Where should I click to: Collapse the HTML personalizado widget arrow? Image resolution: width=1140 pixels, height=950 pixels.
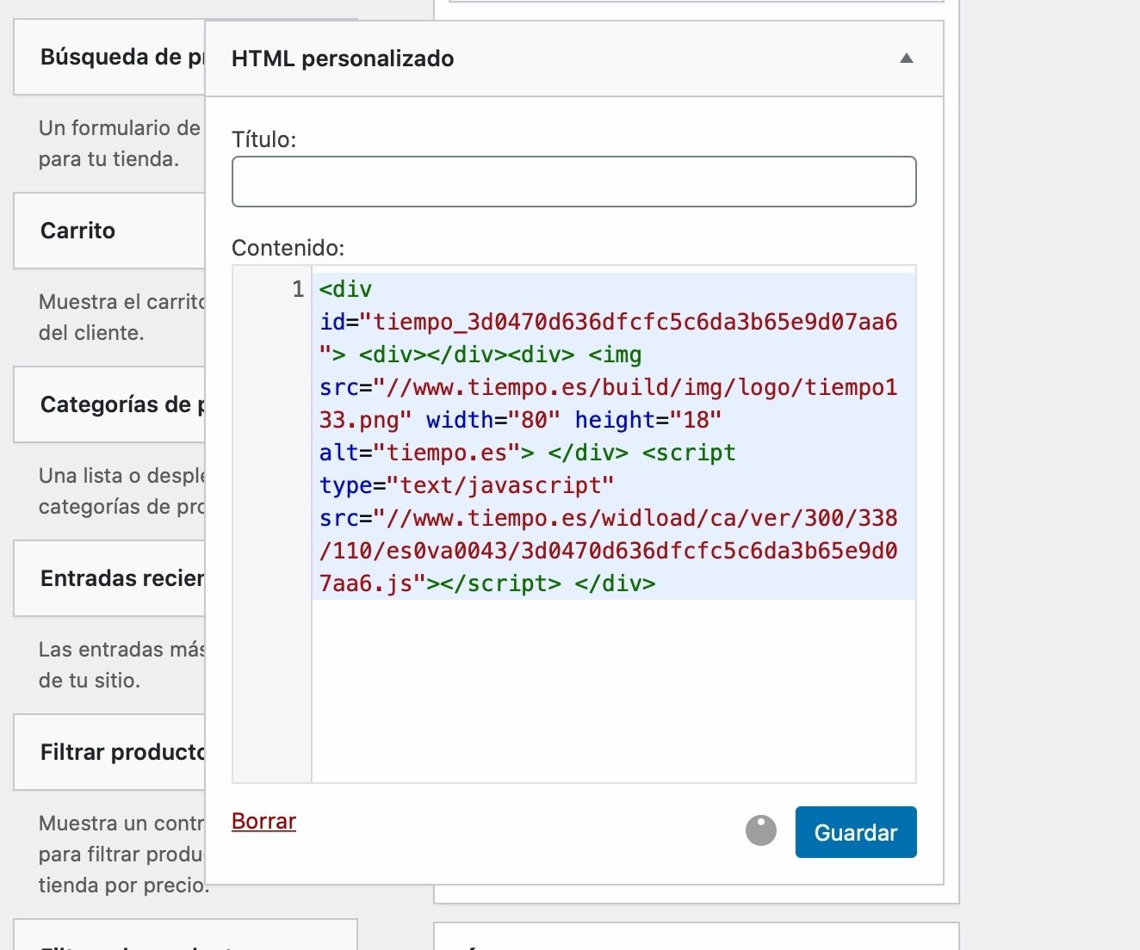(x=906, y=59)
